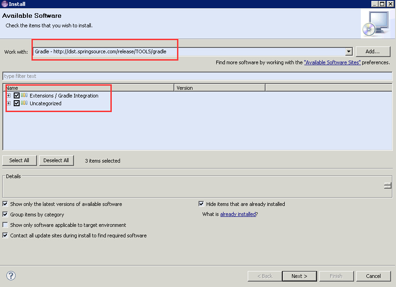
Task: Click the Add... button
Action: tap(373, 51)
